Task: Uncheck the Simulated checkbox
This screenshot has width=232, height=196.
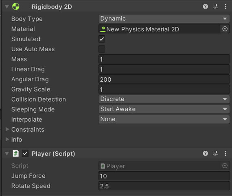Action: point(102,39)
